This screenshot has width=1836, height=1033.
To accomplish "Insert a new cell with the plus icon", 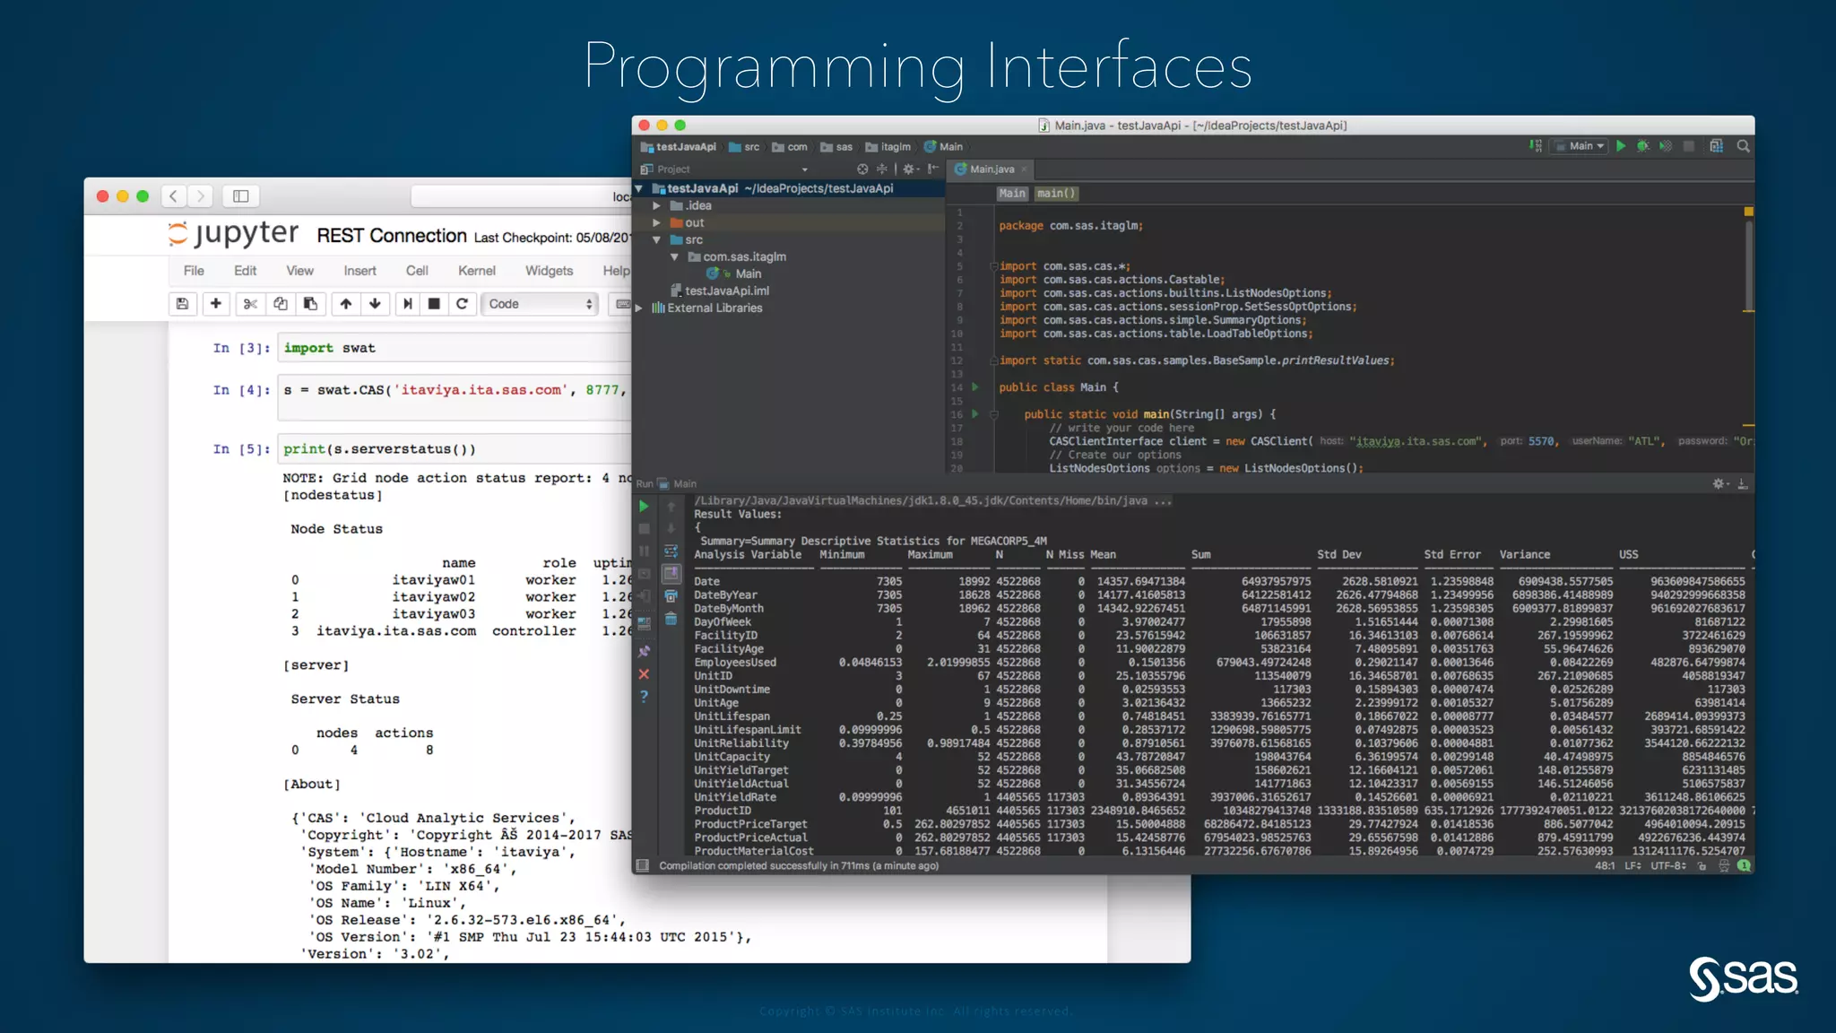I will click(x=216, y=304).
